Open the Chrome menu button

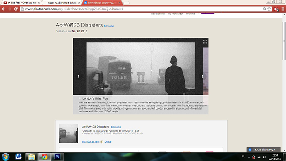point(283,9)
